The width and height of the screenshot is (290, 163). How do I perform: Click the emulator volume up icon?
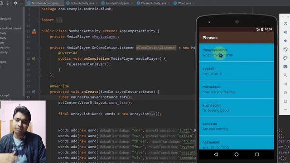point(285,32)
